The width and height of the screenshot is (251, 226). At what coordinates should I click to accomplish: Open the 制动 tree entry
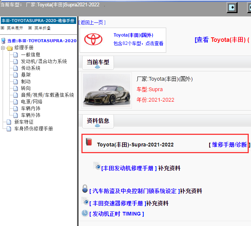click(26, 82)
